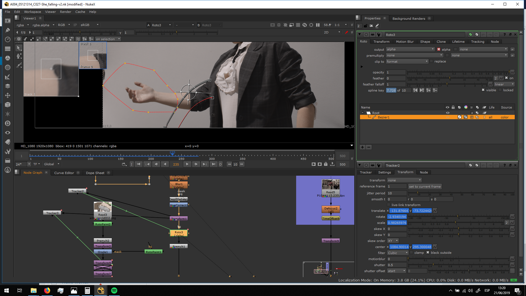Click set to current frame button

point(425,187)
